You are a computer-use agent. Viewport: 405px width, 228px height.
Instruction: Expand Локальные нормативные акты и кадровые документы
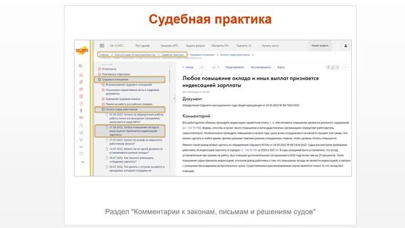click(103, 90)
